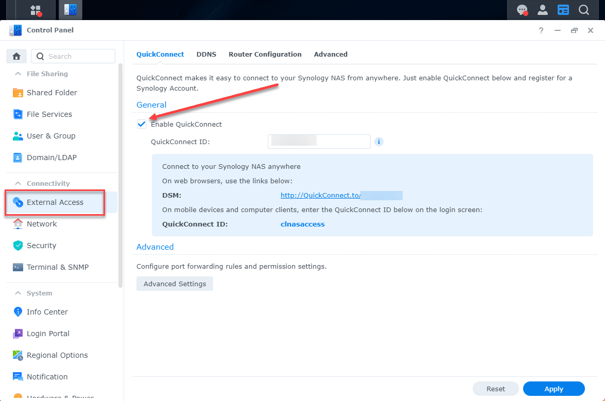Click the sidebar vertical scrollbar
This screenshot has width=605, height=401.
tap(120, 176)
